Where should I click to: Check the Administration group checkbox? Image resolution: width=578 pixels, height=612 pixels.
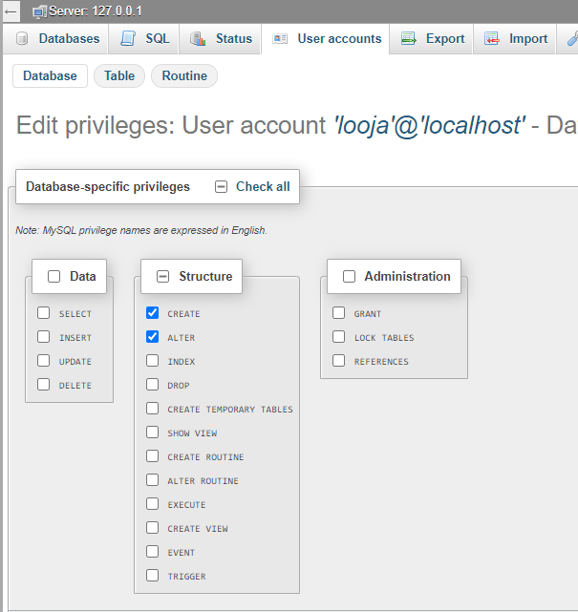click(x=349, y=277)
